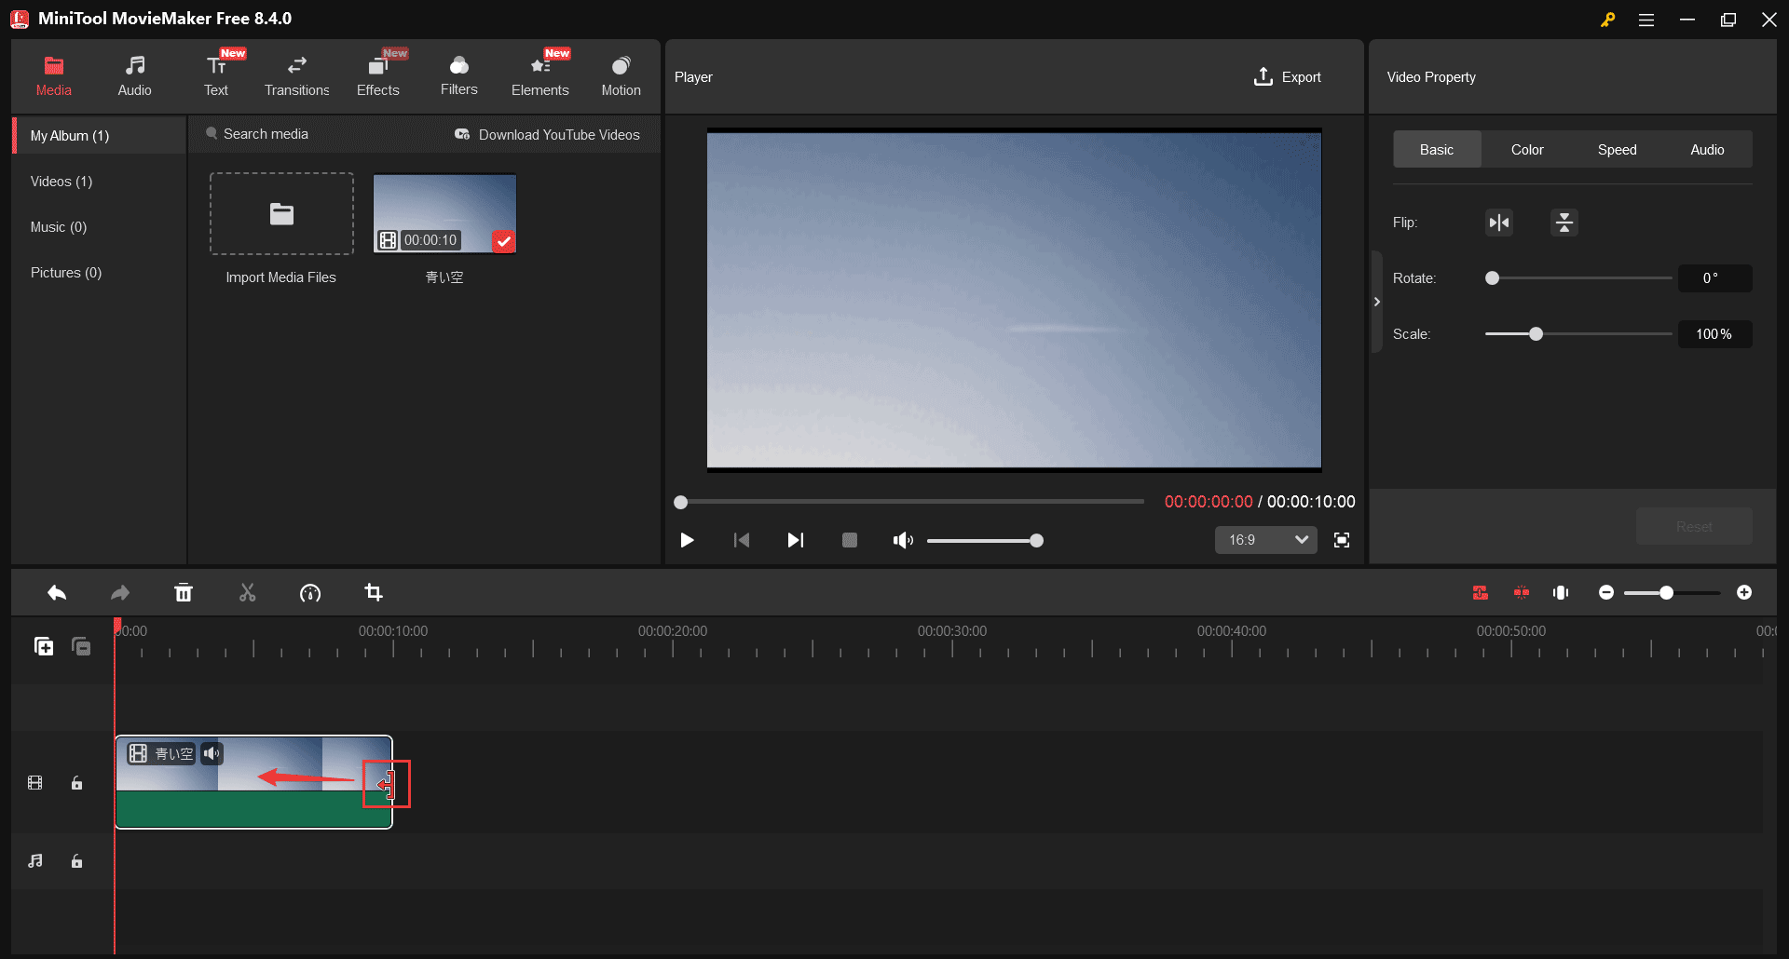1789x959 pixels.
Task: Switch to the Speed tab
Action: pyautogui.click(x=1616, y=149)
